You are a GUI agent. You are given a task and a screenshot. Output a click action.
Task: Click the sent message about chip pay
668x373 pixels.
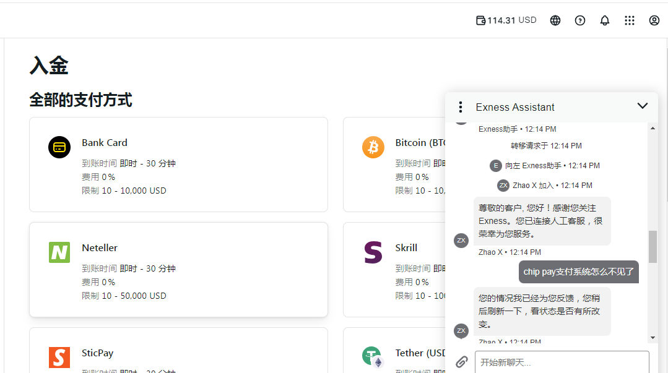coord(578,272)
